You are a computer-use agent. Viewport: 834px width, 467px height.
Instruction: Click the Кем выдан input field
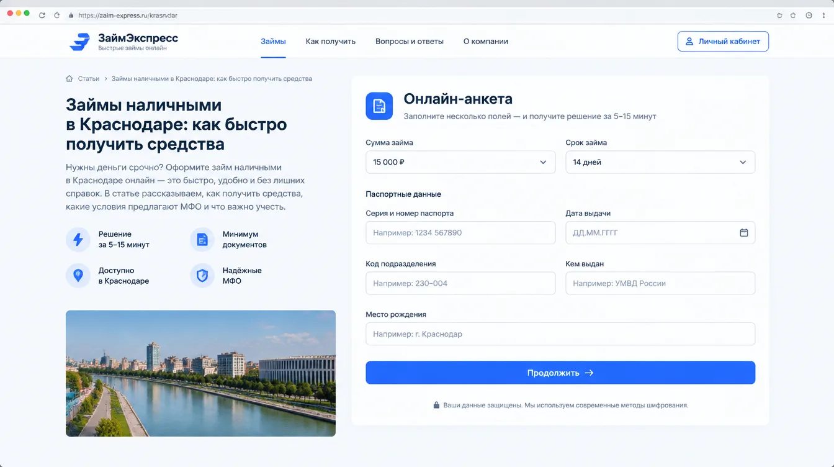point(660,283)
